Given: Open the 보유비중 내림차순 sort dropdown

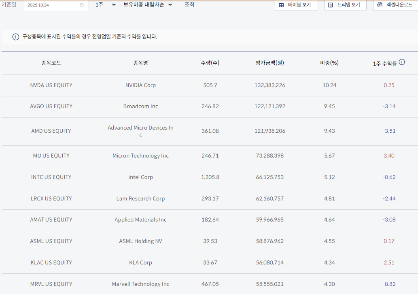Looking at the screenshot, I should (148, 4).
